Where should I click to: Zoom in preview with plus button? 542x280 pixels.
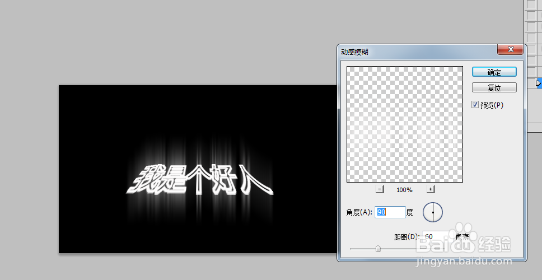[x=431, y=189]
